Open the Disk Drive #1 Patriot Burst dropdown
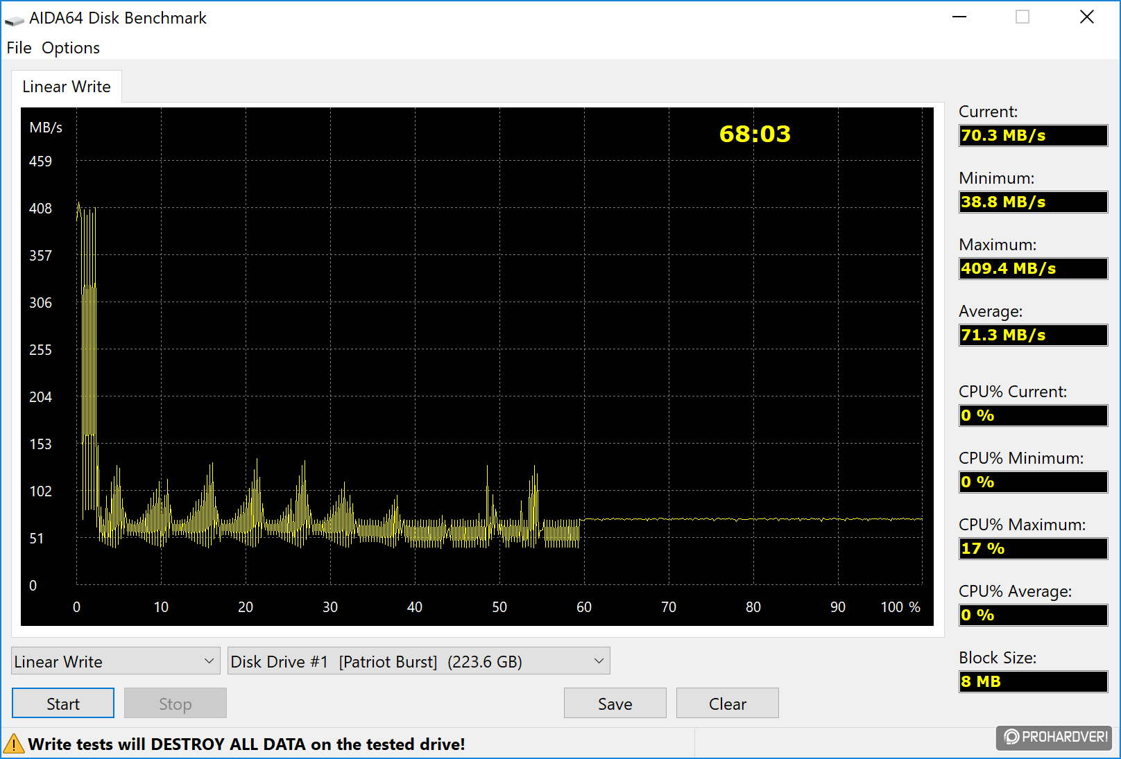The height and width of the screenshot is (759, 1121). click(x=419, y=661)
